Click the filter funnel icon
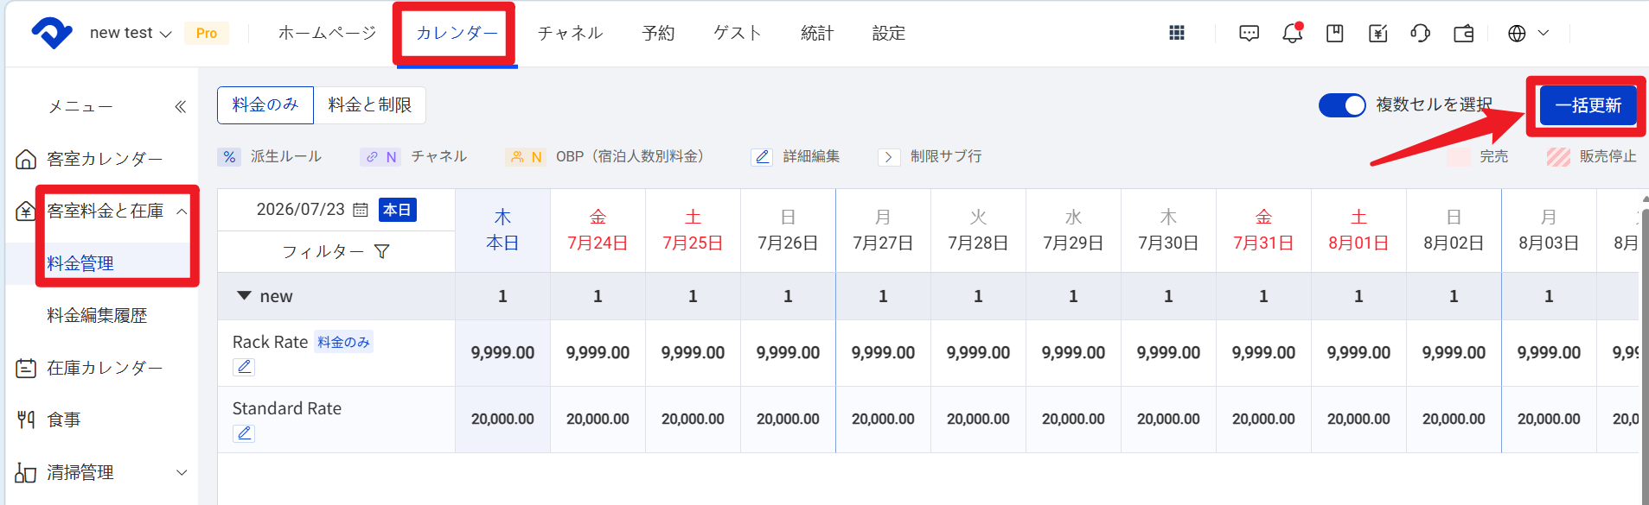Viewport: 1649px width, 505px height. click(x=381, y=251)
